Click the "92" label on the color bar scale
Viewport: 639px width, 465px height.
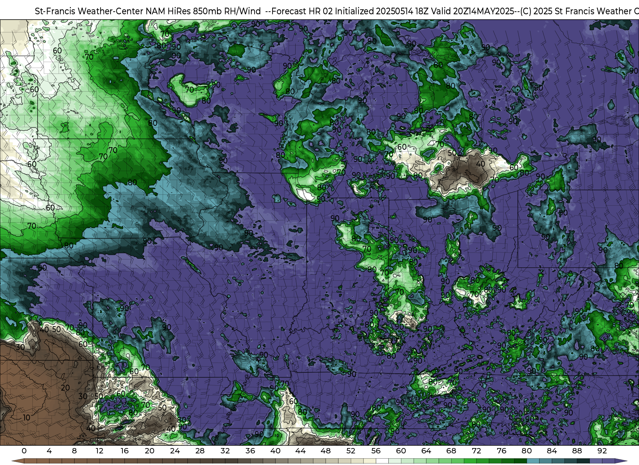coord(602,451)
